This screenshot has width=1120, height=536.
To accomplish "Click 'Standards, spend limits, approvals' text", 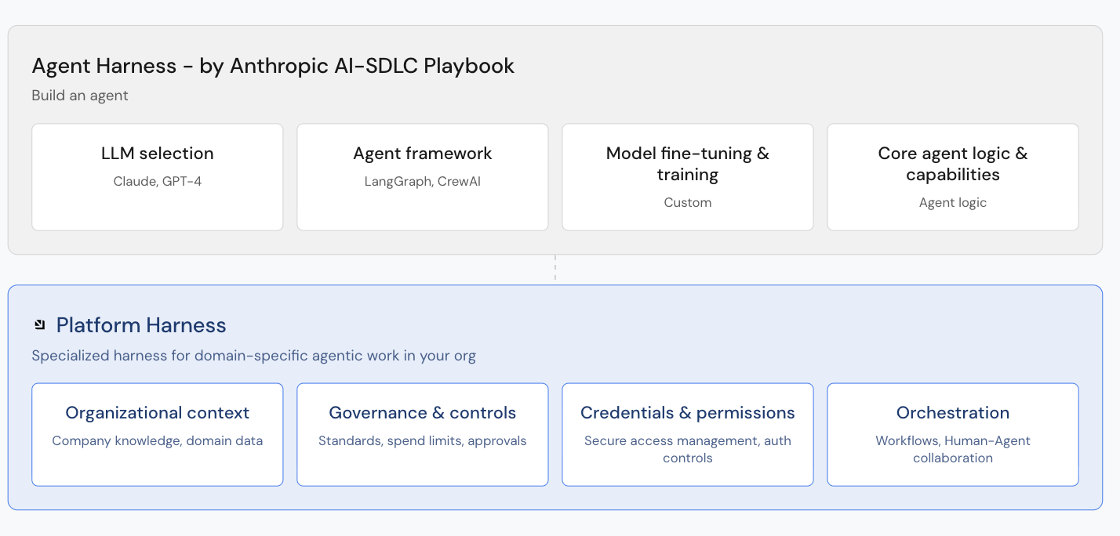I will (423, 441).
